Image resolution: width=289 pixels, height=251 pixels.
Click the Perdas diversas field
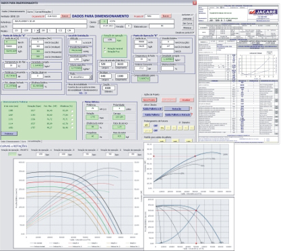(x=37, y=76)
